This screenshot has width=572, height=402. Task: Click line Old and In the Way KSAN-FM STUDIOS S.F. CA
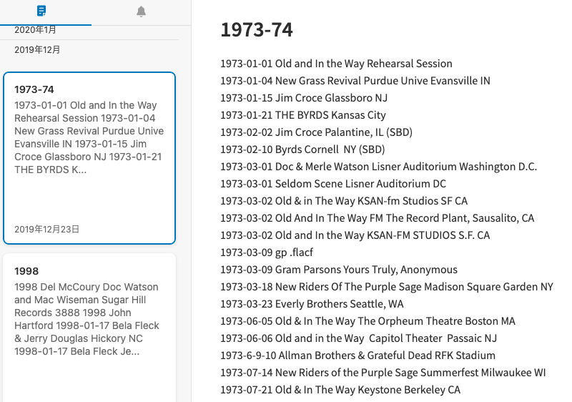tap(355, 235)
